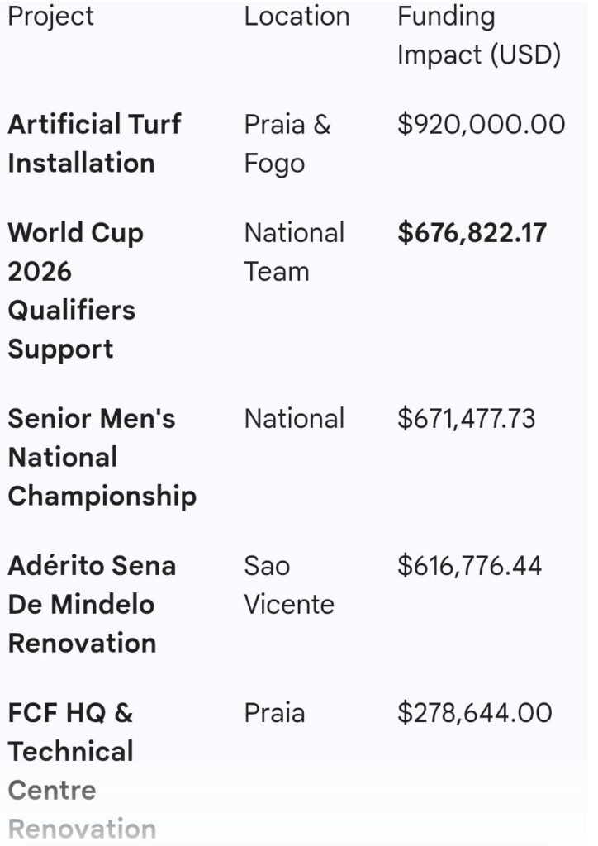Select the Artificial Turf Installation project name
Image resolution: width=598 pixels, height=846 pixels.
tap(94, 144)
